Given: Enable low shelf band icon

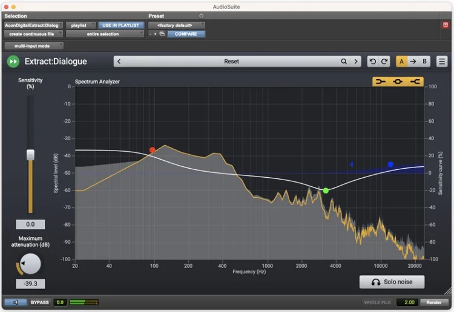Looking at the screenshot, I should pyautogui.click(x=381, y=82).
